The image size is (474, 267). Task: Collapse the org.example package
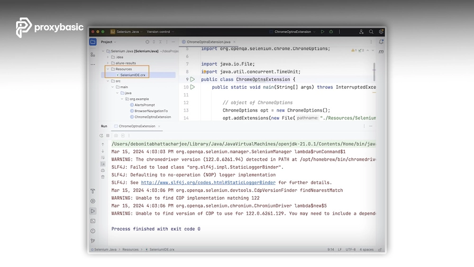tap(122, 99)
